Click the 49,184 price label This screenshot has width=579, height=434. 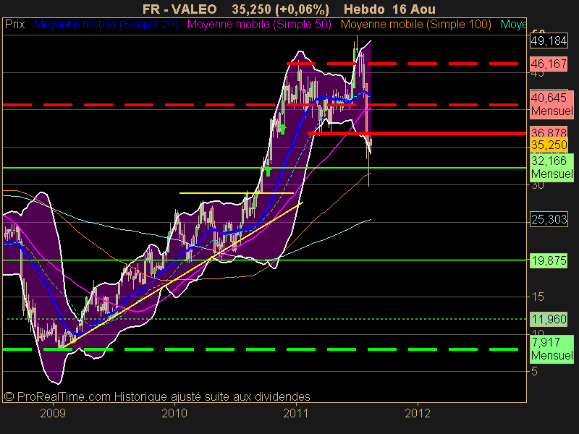tap(549, 41)
